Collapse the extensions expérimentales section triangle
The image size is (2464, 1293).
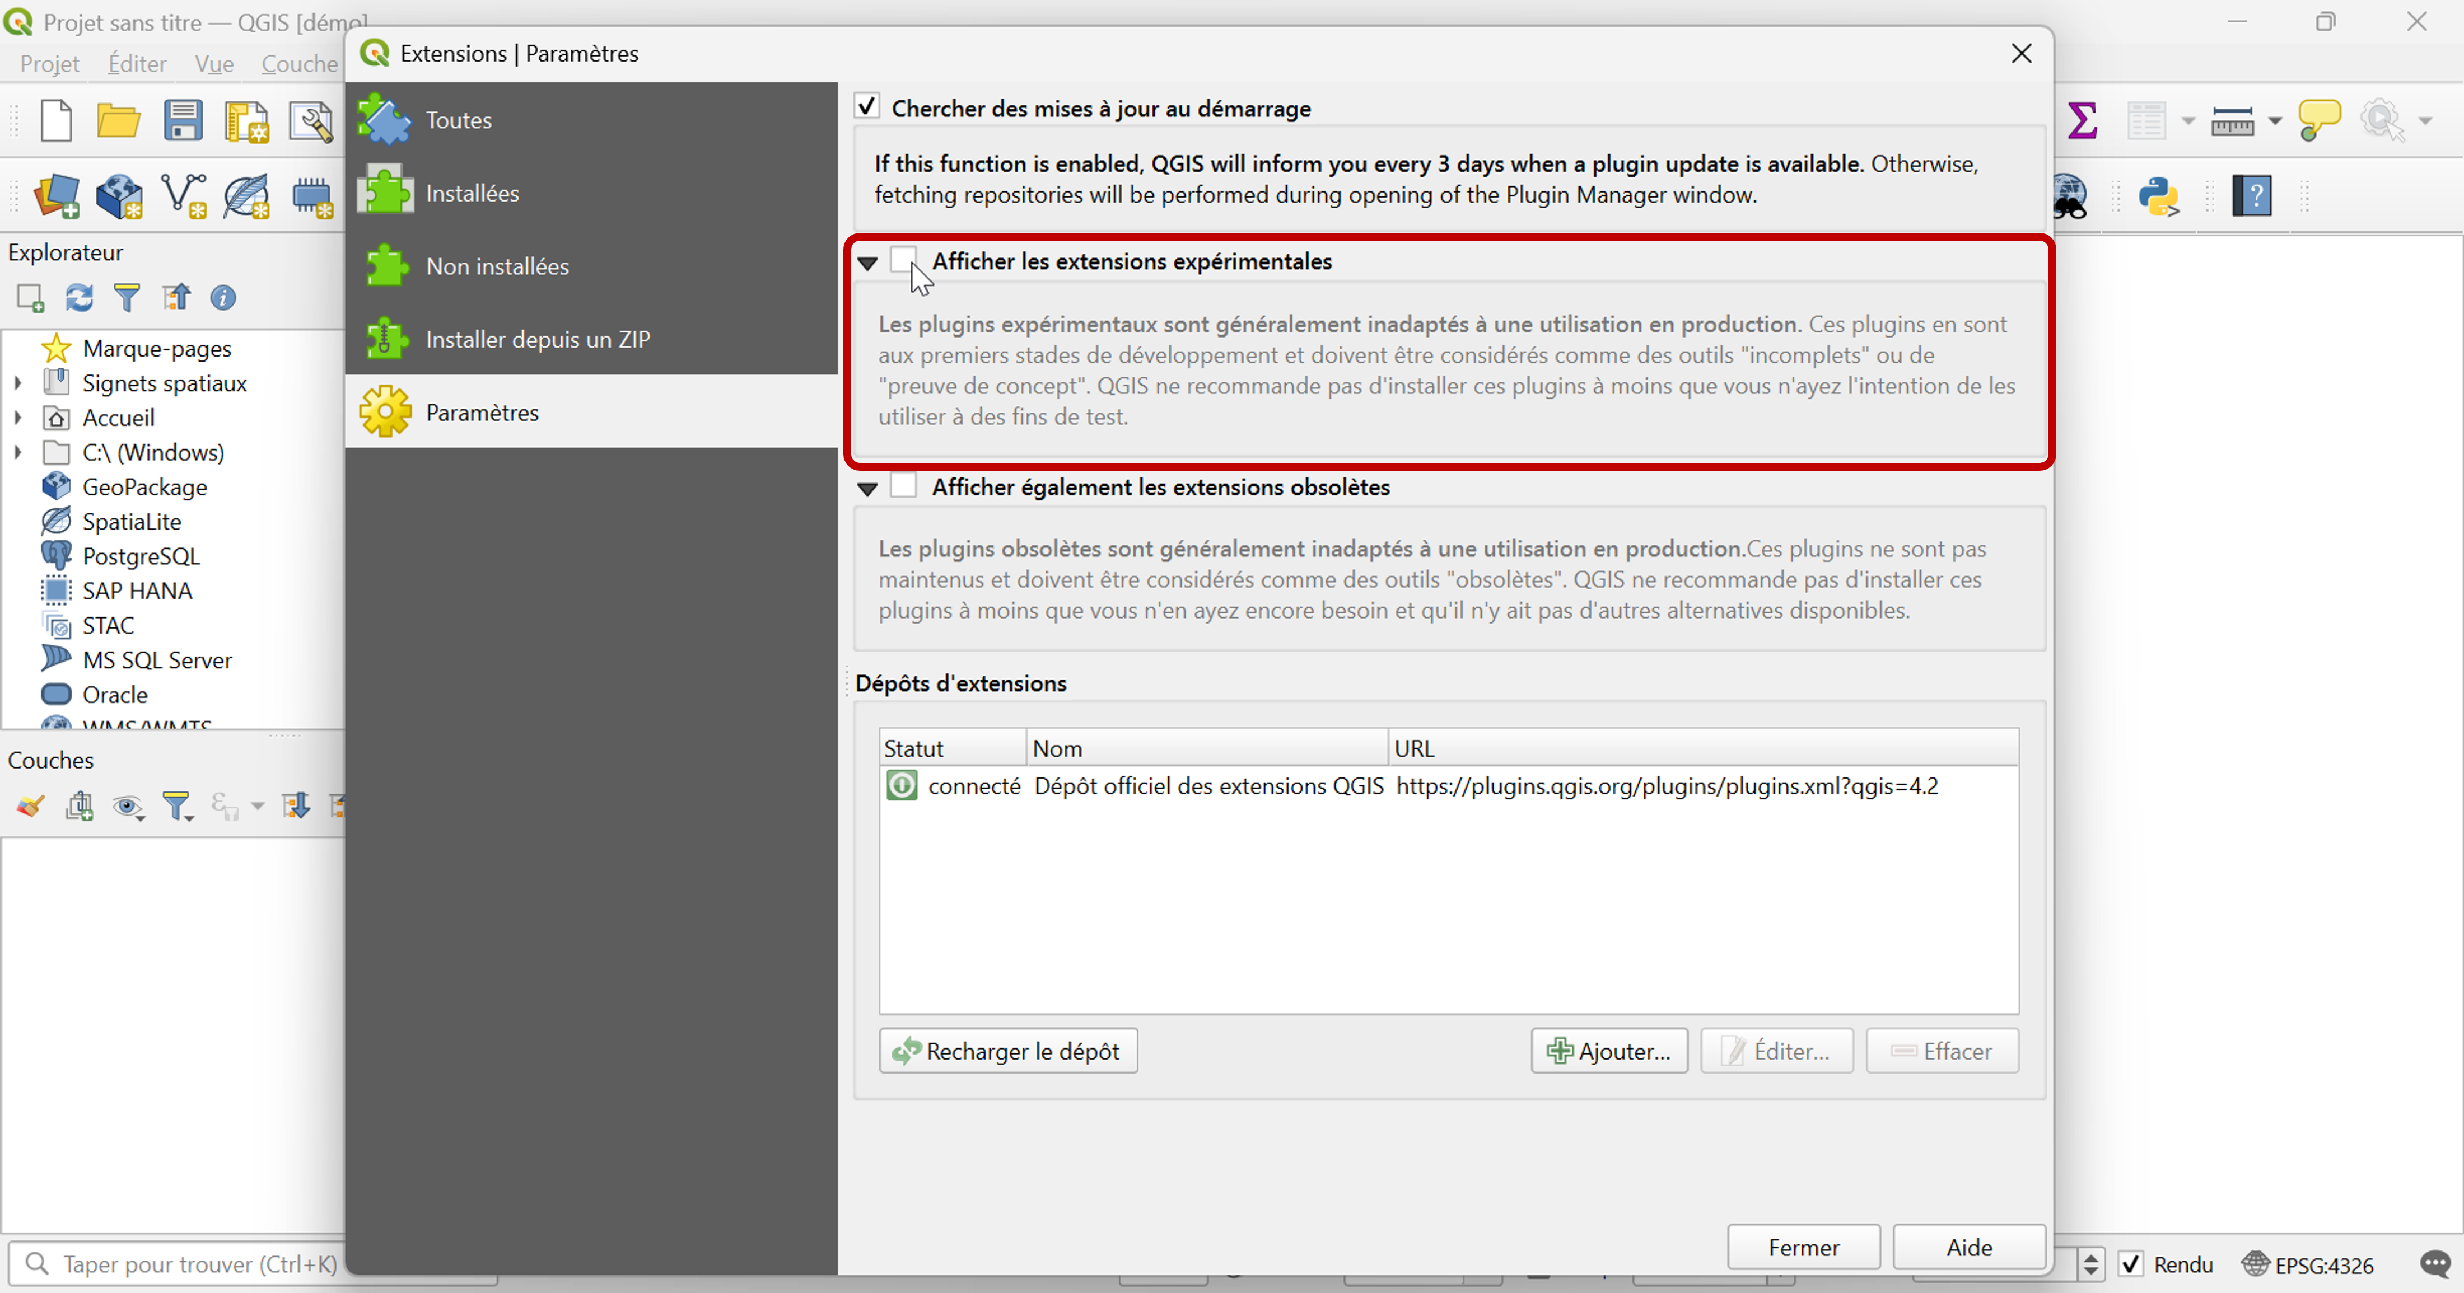[x=867, y=263]
